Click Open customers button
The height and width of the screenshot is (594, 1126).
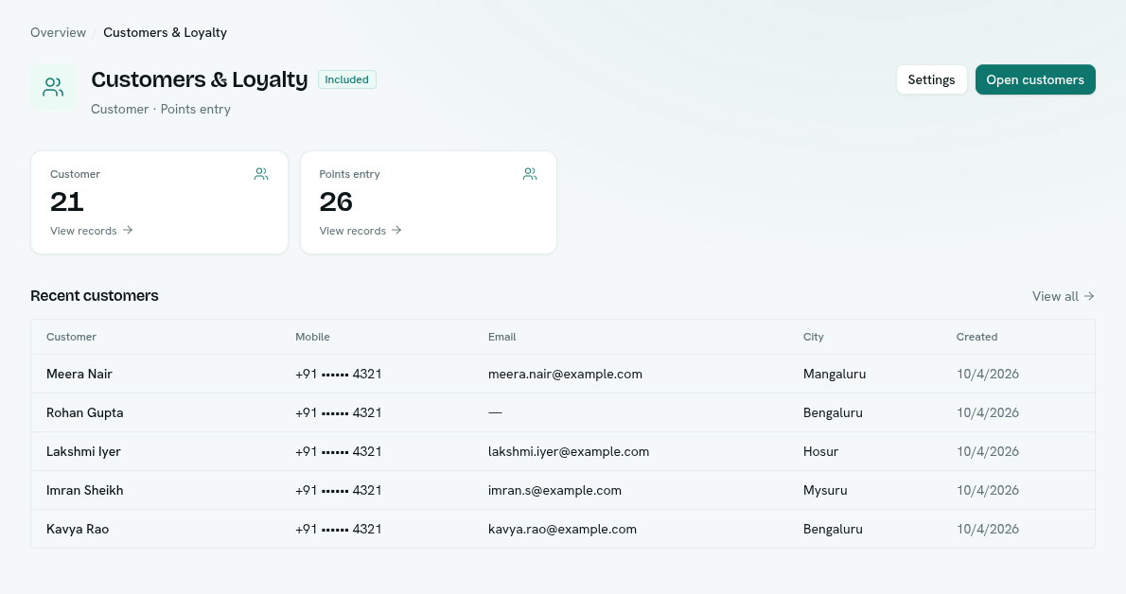(1035, 79)
